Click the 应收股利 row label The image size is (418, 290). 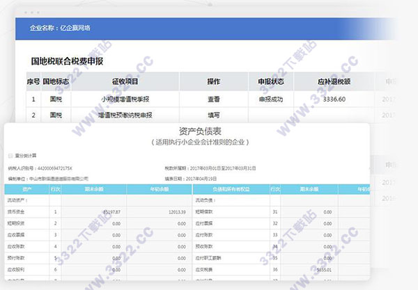16,270
